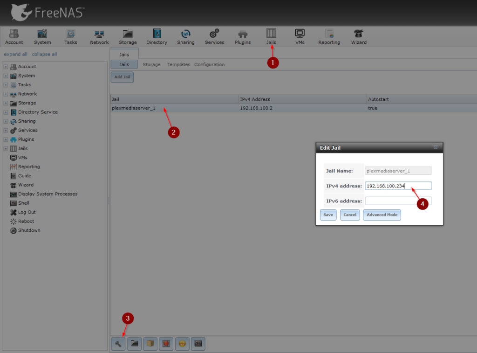The width and height of the screenshot is (477, 353).
Task: Open the Configuration tab
Action: tap(209, 64)
